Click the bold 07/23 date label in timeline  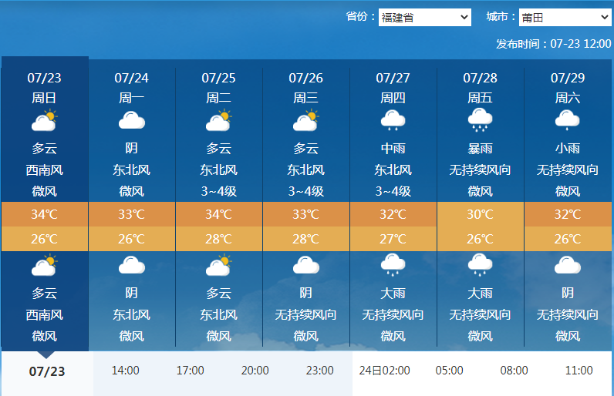coord(47,371)
